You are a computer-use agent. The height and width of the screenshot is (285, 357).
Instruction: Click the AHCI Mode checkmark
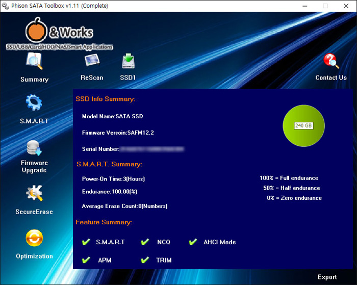(193, 242)
